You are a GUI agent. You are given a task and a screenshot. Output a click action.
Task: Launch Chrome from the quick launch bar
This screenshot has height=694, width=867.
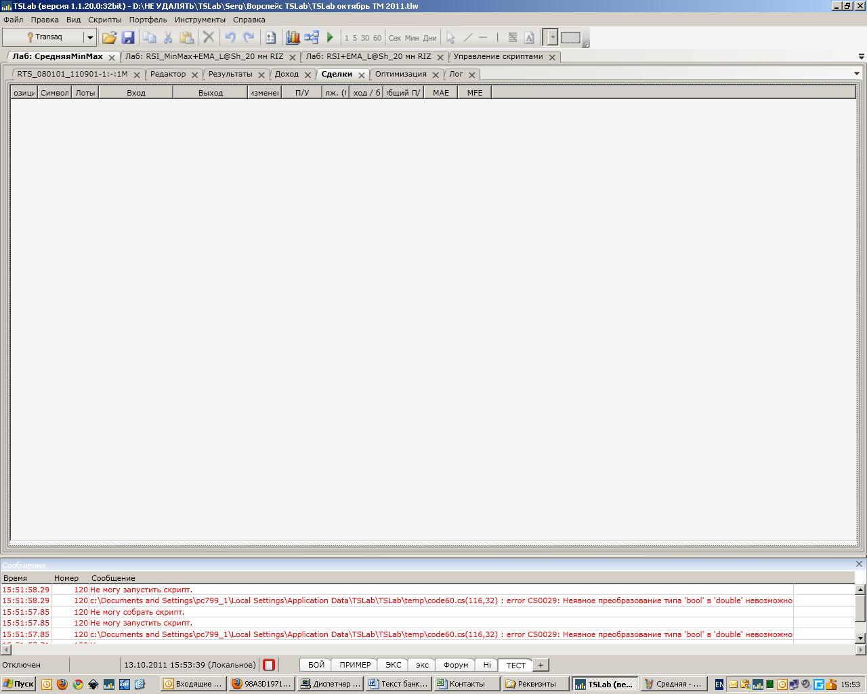(x=78, y=684)
